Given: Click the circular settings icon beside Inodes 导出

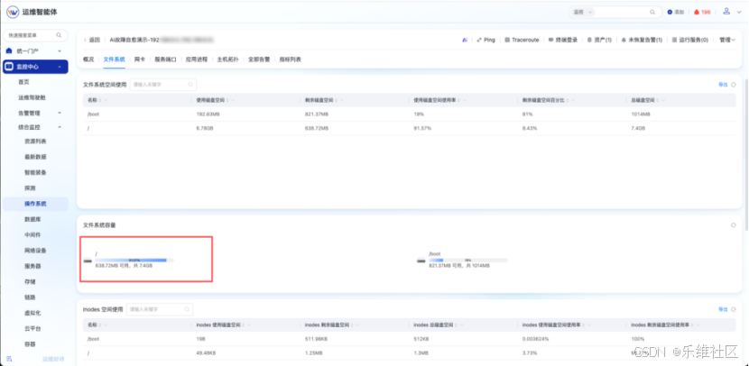Looking at the screenshot, I should (734, 309).
